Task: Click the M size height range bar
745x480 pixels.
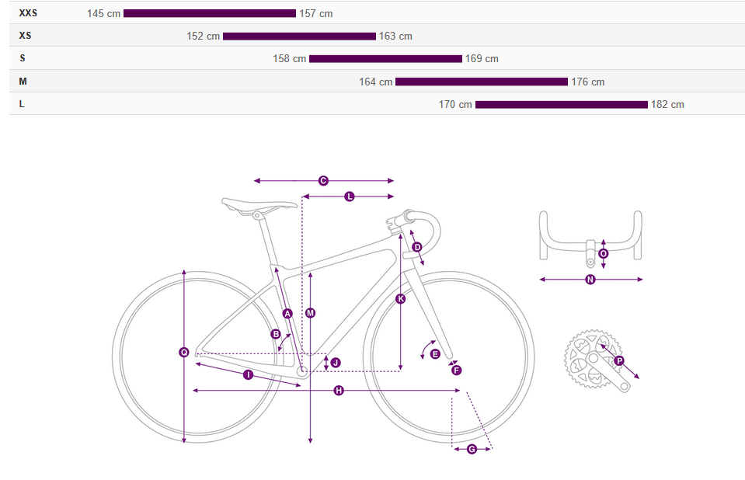Action: click(482, 82)
